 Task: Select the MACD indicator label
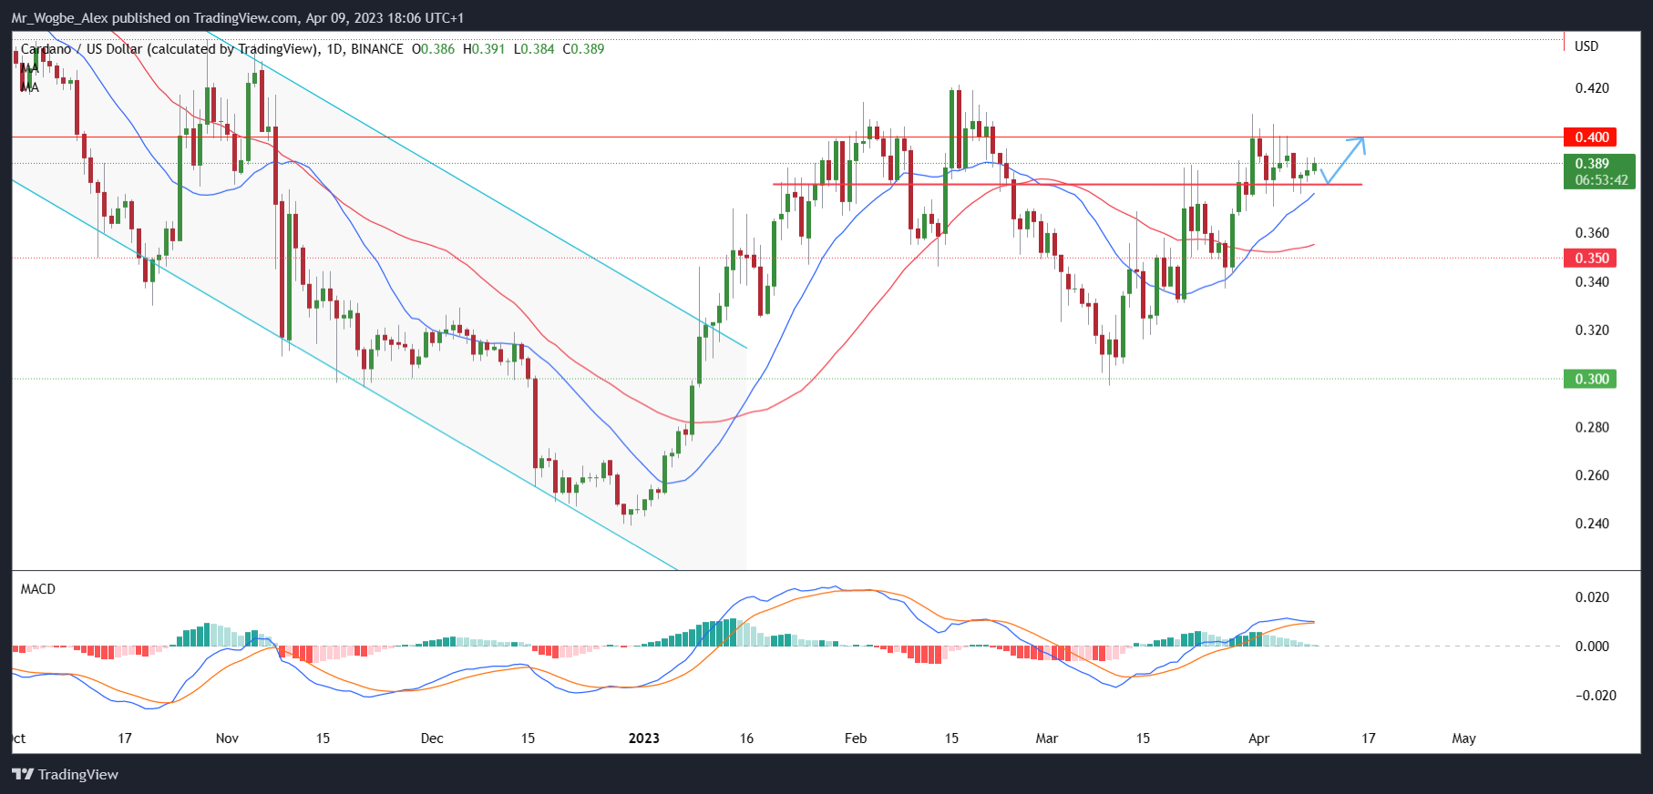pos(38,589)
